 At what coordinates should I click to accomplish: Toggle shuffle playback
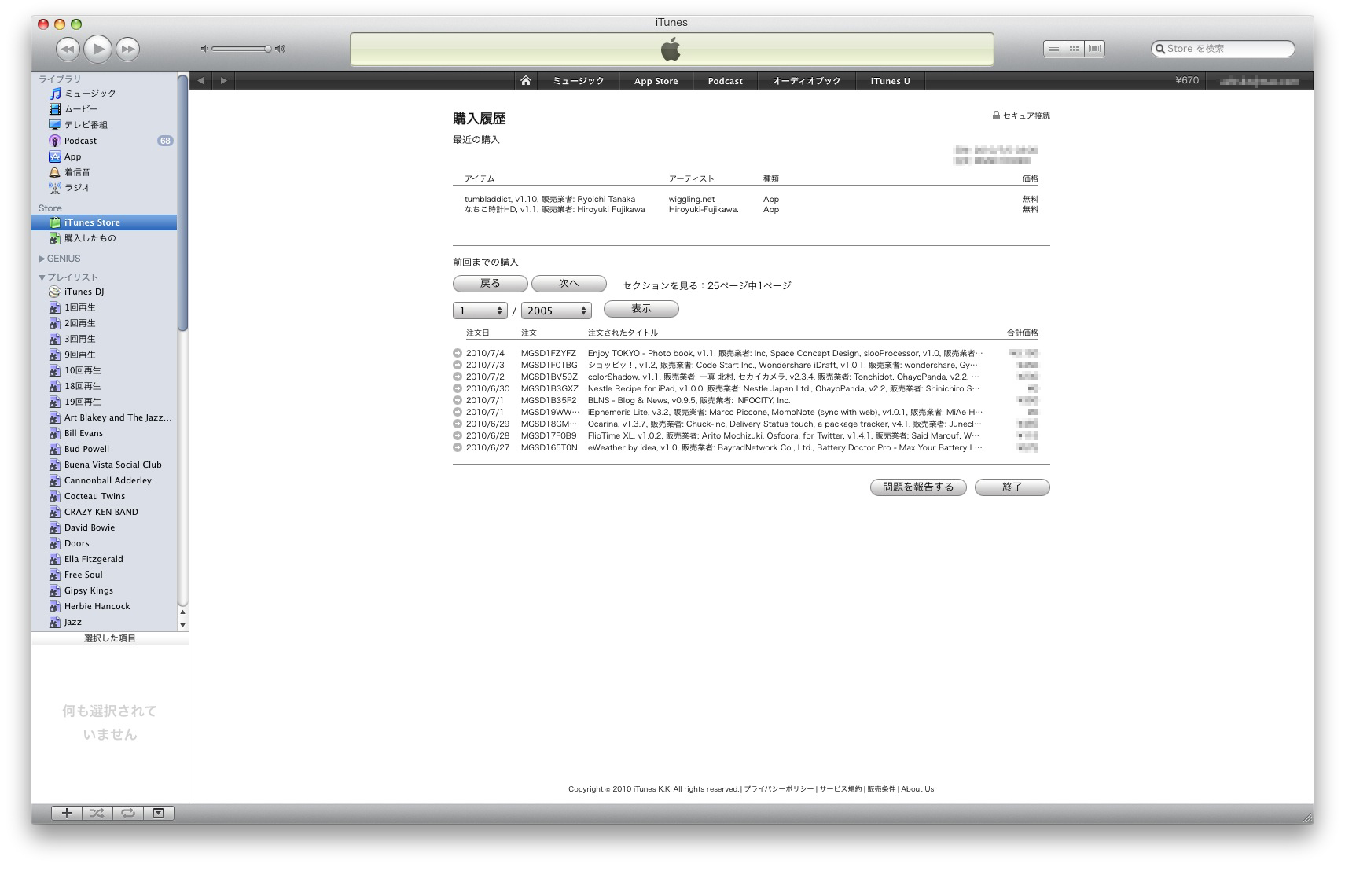(97, 813)
